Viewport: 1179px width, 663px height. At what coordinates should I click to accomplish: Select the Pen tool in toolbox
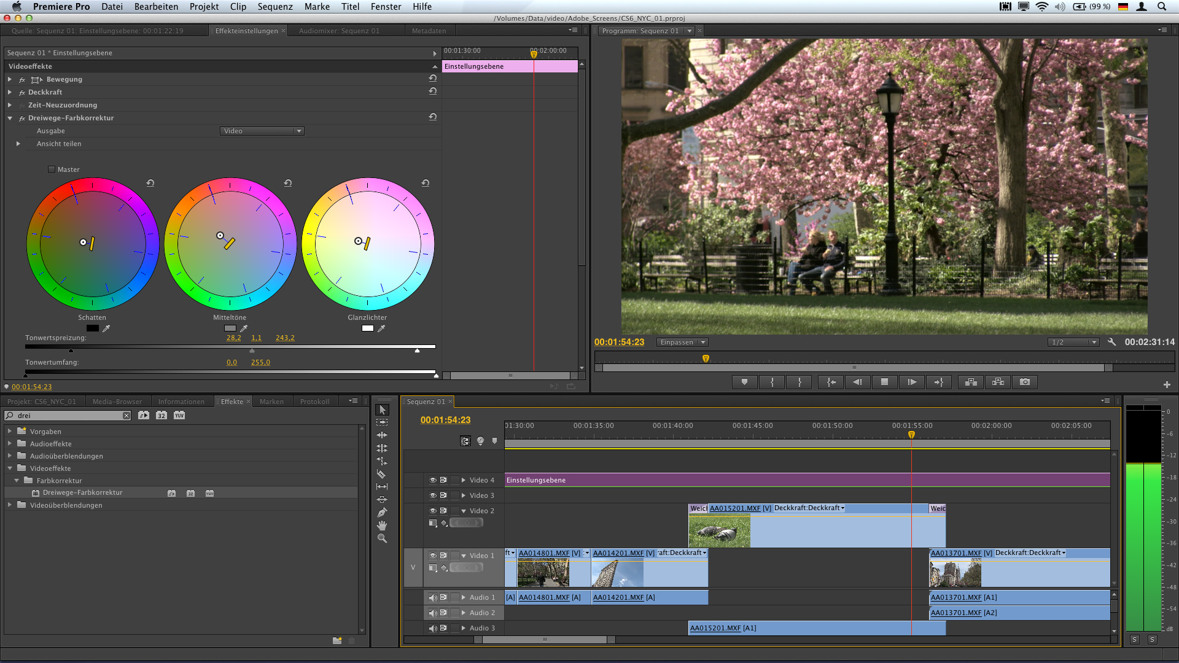tap(382, 513)
